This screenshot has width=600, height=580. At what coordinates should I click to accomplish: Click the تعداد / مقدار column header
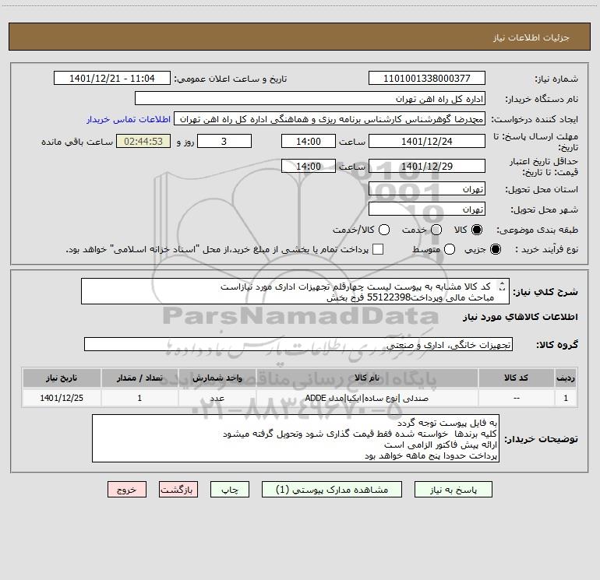click(x=139, y=378)
